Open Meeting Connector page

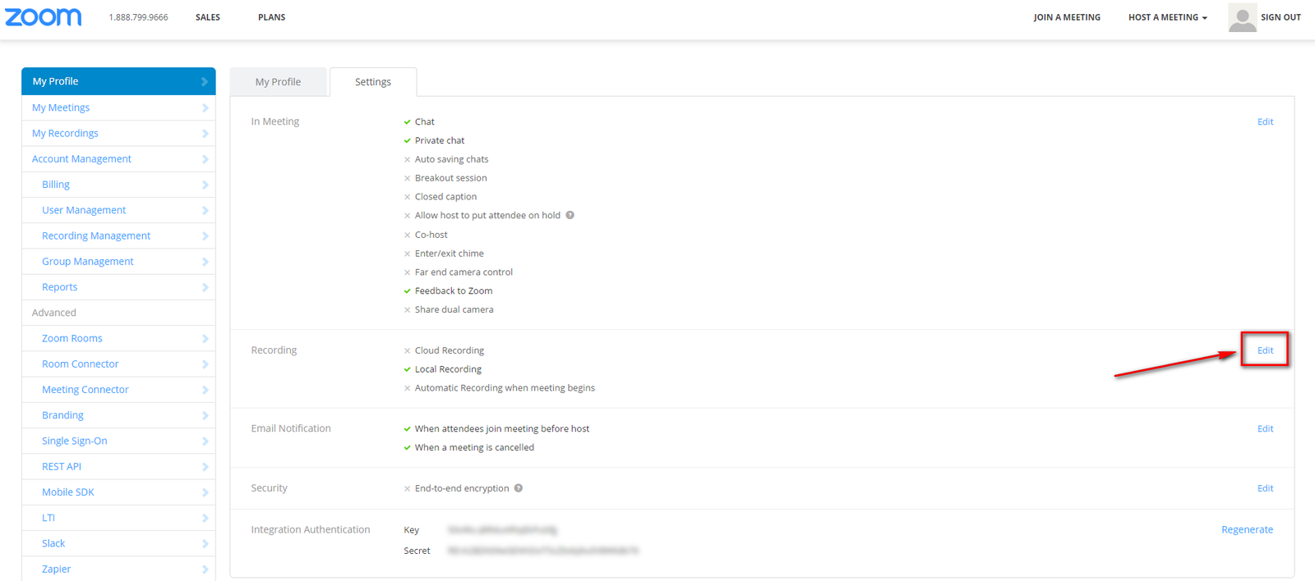point(85,390)
